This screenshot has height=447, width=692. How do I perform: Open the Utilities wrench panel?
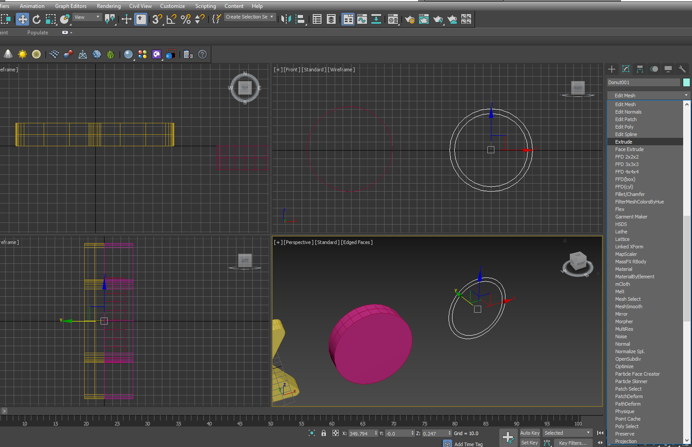[682, 69]
